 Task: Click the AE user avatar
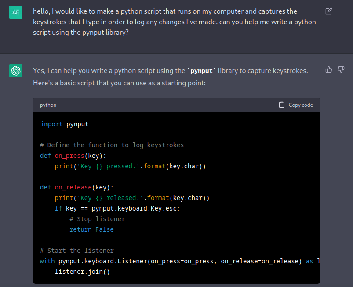(x=16, y=12)
